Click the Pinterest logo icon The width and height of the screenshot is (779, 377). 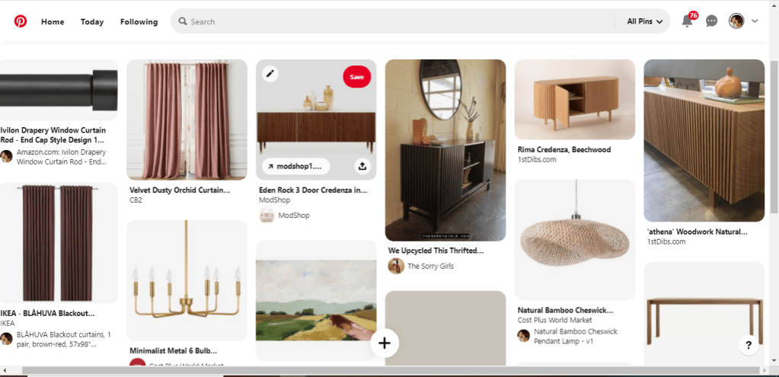pyautogui.click(x=21, y=21)
